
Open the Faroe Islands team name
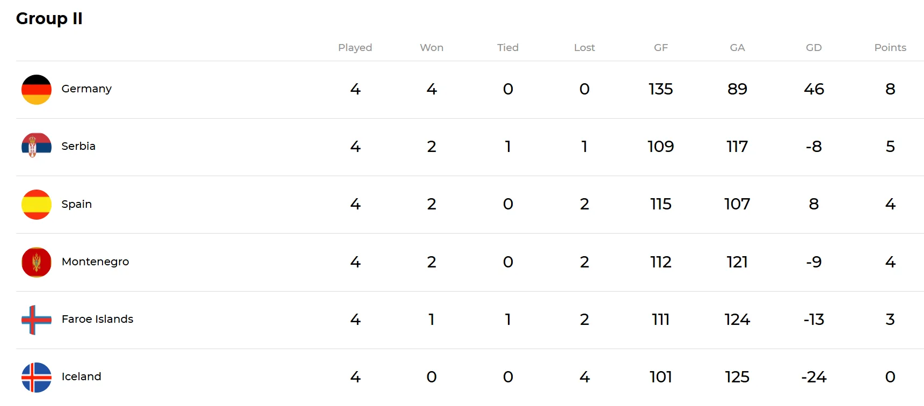click(97, 319)
